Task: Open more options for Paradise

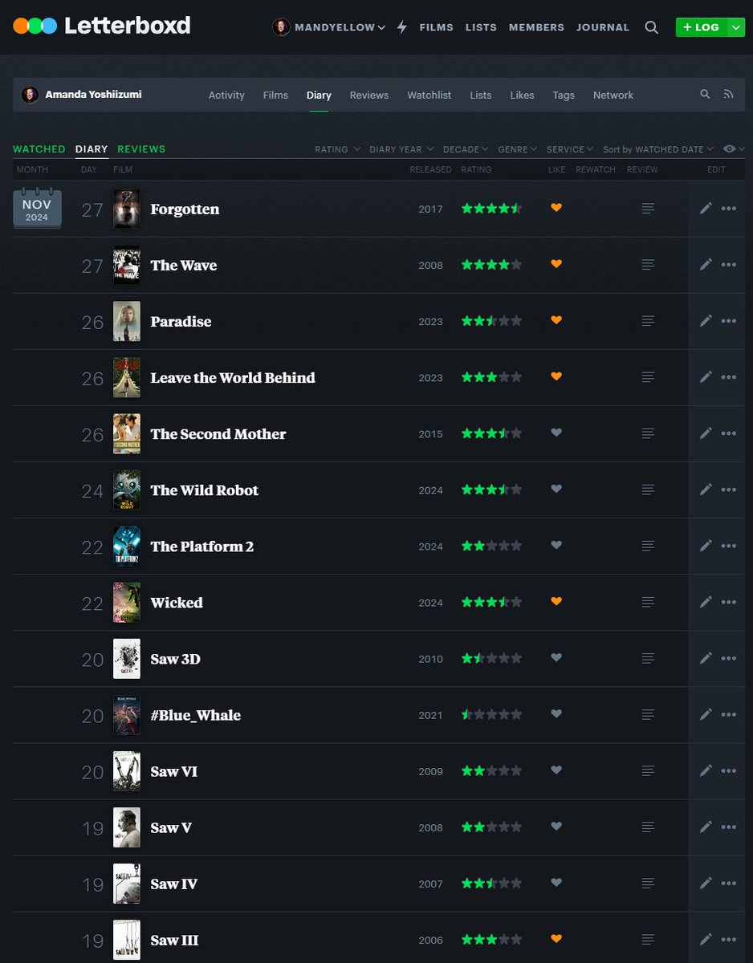Action: pyautogui.click(x=729, y=321)
